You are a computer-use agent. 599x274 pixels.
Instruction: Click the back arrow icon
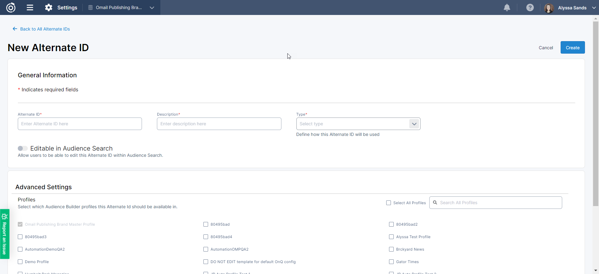click(15, 29)
